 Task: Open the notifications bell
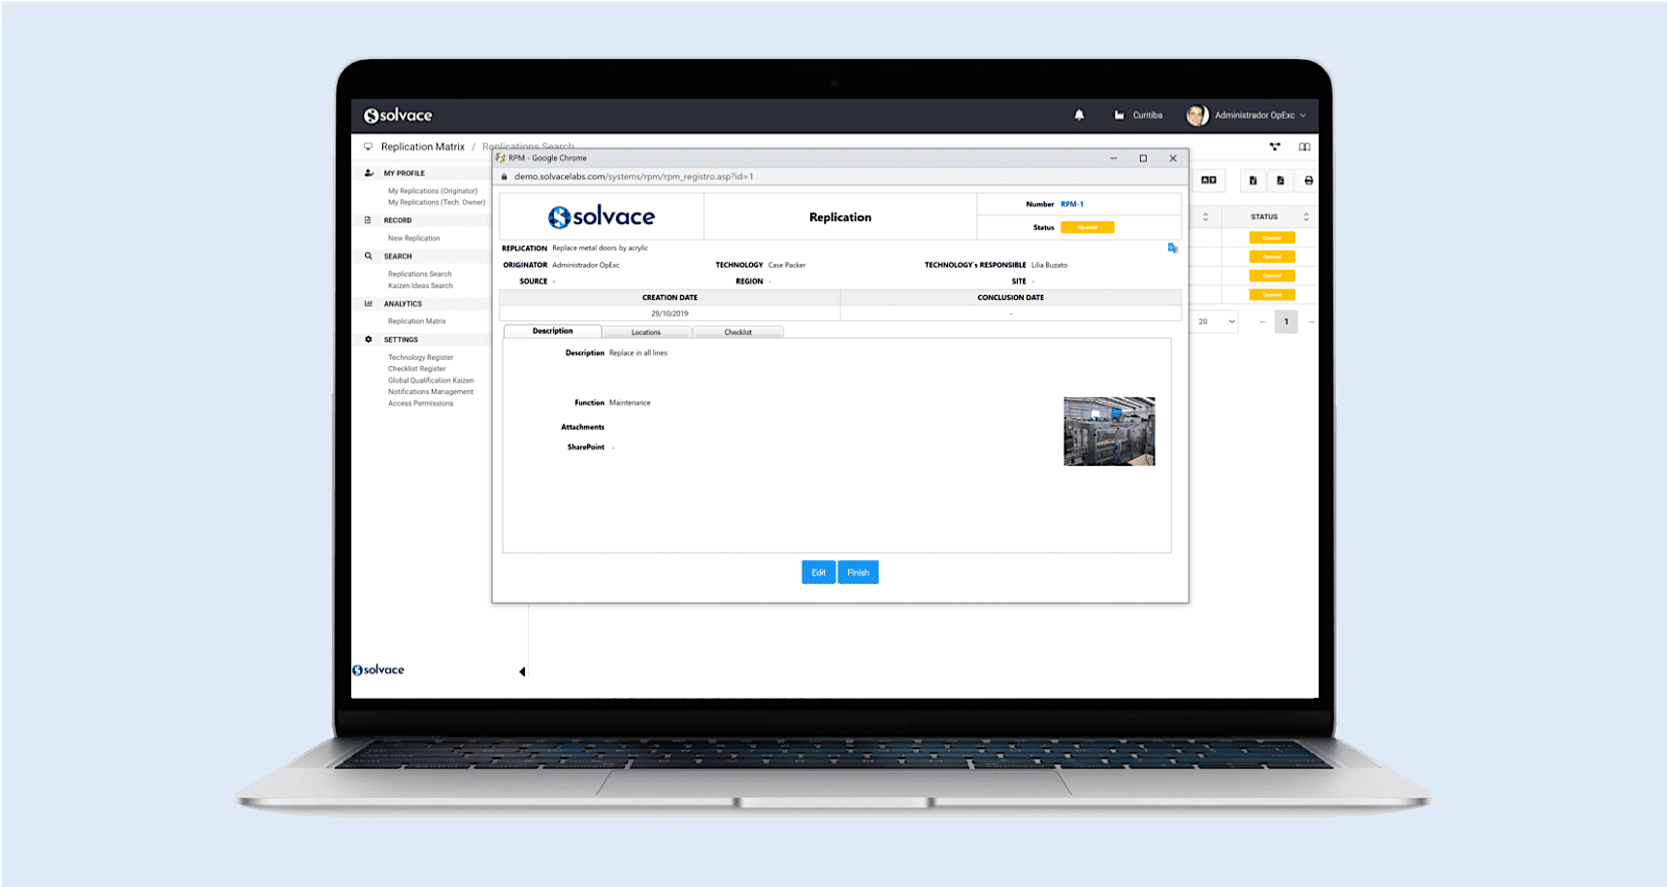[x=1079, y=115]
